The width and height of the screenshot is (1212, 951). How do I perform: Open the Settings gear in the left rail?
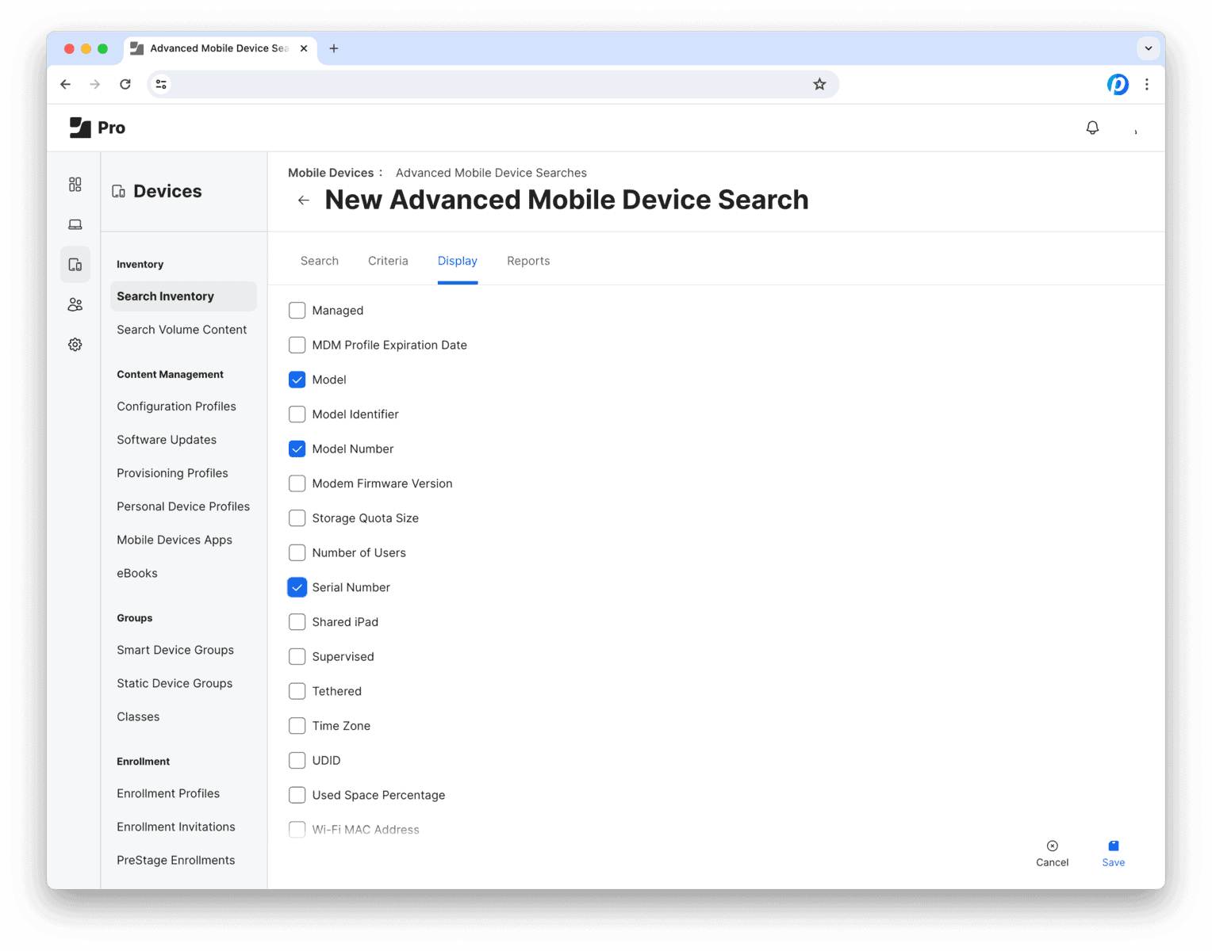(75, 345)
